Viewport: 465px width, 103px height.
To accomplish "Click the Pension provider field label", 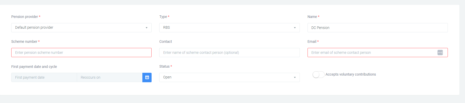I will pos(25,17).
